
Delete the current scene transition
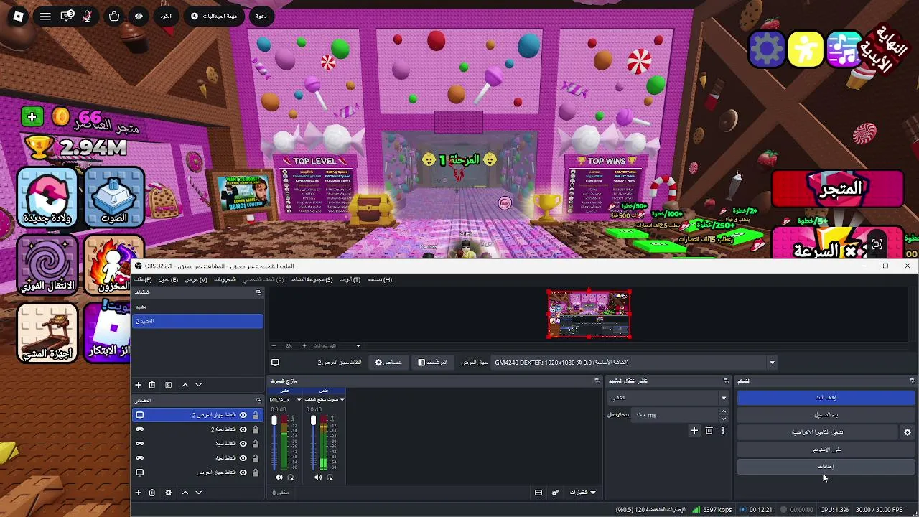pos(709,430)
